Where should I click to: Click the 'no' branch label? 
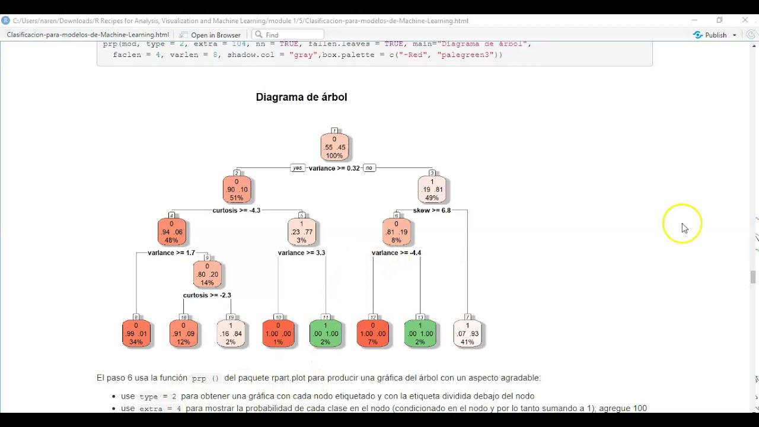pyautogui.click(x=369, y=168)
